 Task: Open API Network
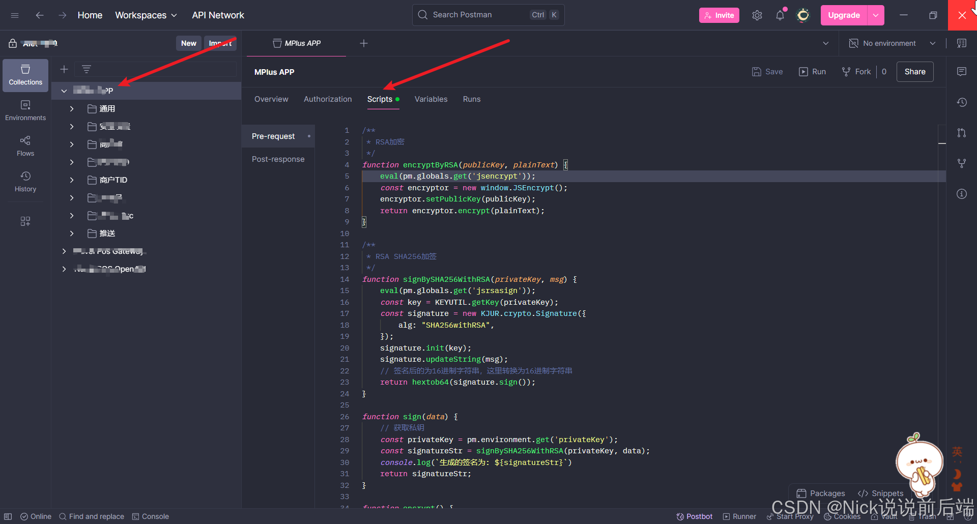pos(218,15)
